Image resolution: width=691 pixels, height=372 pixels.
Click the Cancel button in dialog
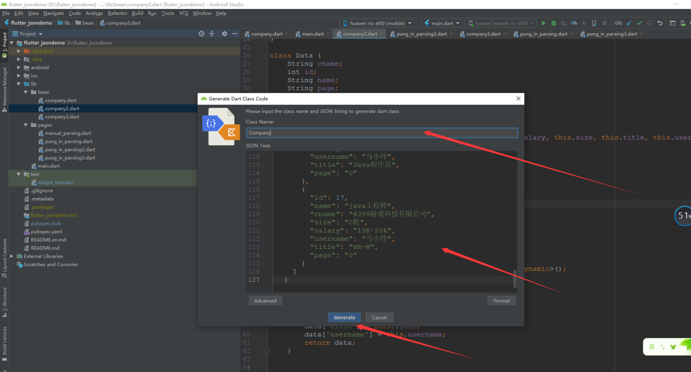click(x=379, y=317)
